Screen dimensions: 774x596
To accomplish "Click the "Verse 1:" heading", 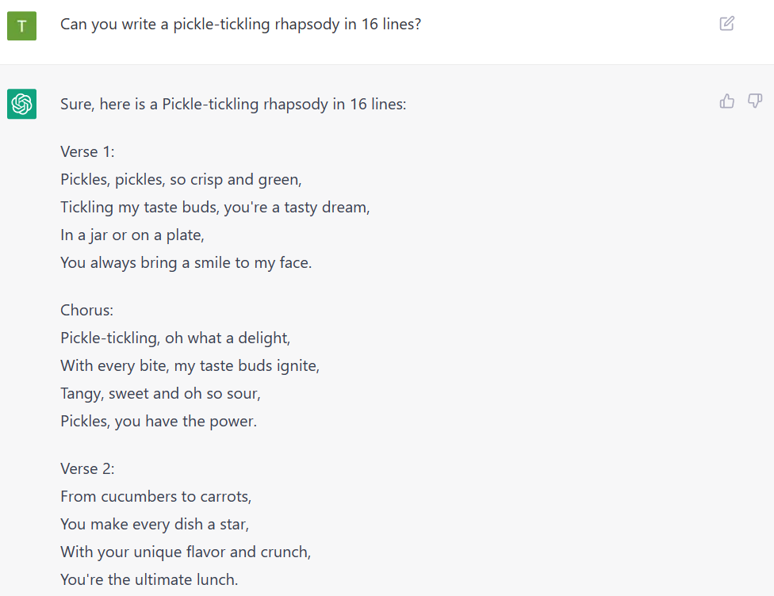I will click(x=87, y=151).
